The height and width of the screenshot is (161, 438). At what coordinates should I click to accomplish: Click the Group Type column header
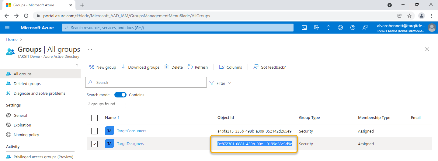click(309, 117)
